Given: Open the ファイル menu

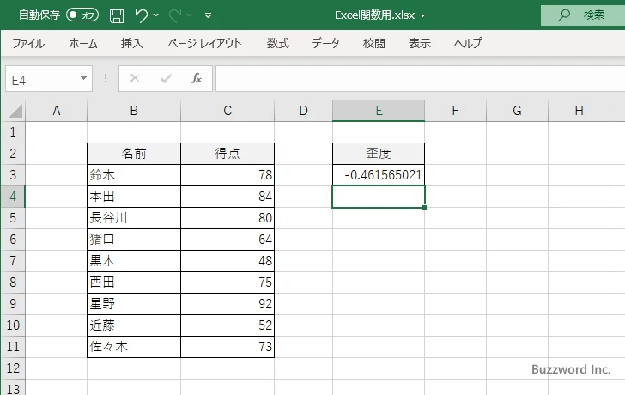Looking at the screenshot, I should tap(28, 43).
